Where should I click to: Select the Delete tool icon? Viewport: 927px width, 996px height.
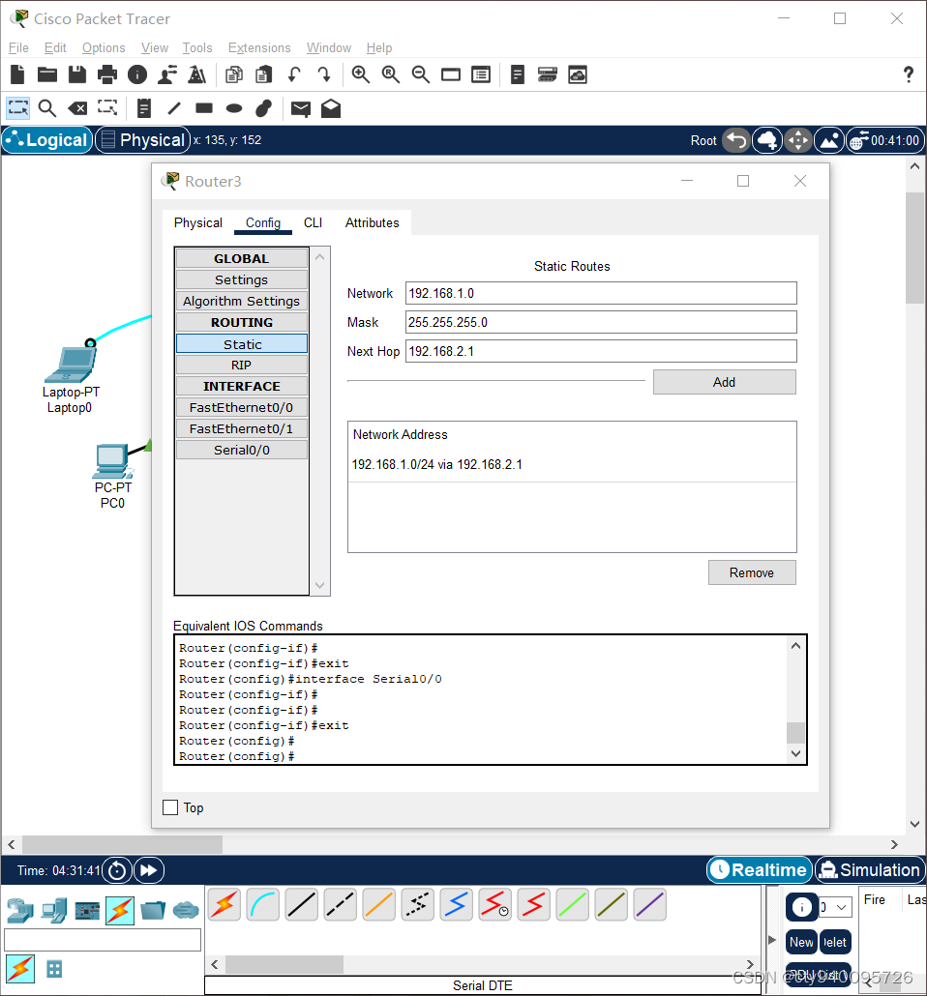click(x=77, y=108)
